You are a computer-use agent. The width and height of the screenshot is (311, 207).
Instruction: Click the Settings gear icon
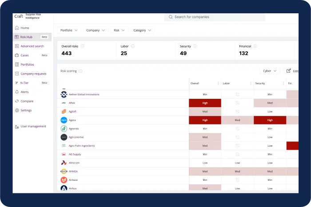pyautogui.click(x=17, y=110)
